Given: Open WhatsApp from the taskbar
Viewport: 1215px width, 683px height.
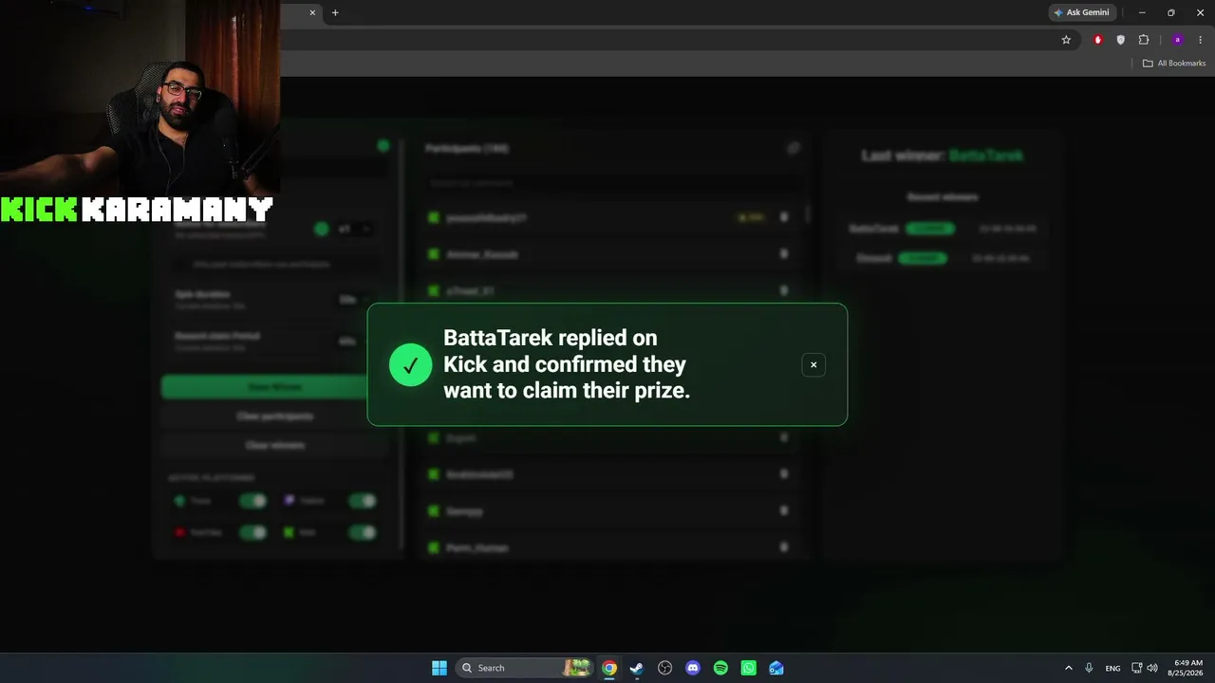Looking at the screenshot, I should [749, 668].
